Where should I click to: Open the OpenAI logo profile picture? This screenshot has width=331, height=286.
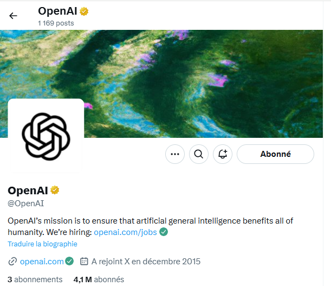(x=46, y=136)
